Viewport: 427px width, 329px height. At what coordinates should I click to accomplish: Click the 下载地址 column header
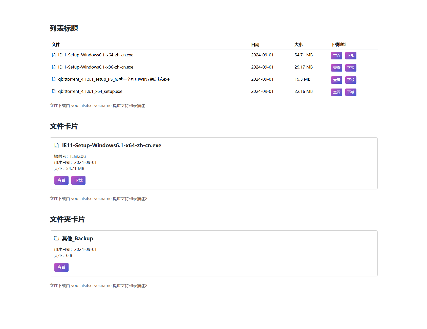coord(339,45)
